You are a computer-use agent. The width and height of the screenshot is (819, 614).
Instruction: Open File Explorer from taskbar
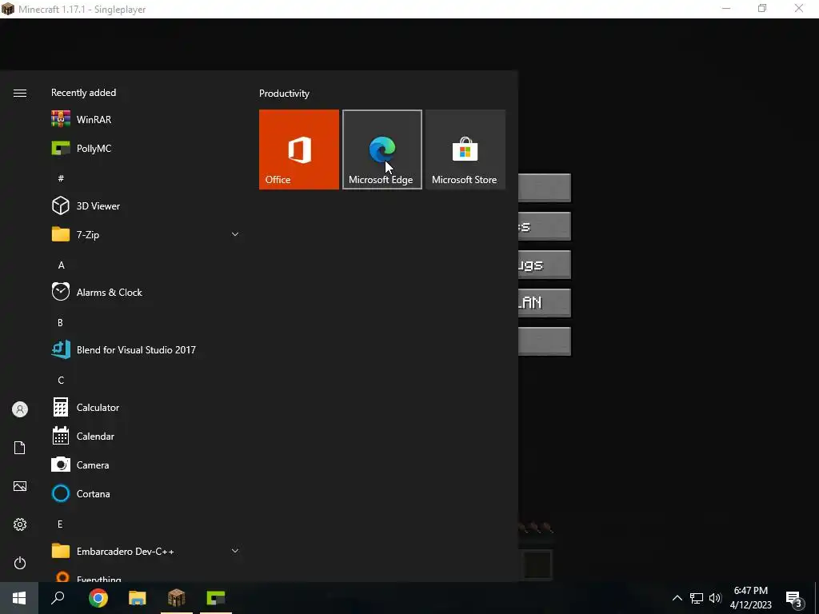point(138,598)
